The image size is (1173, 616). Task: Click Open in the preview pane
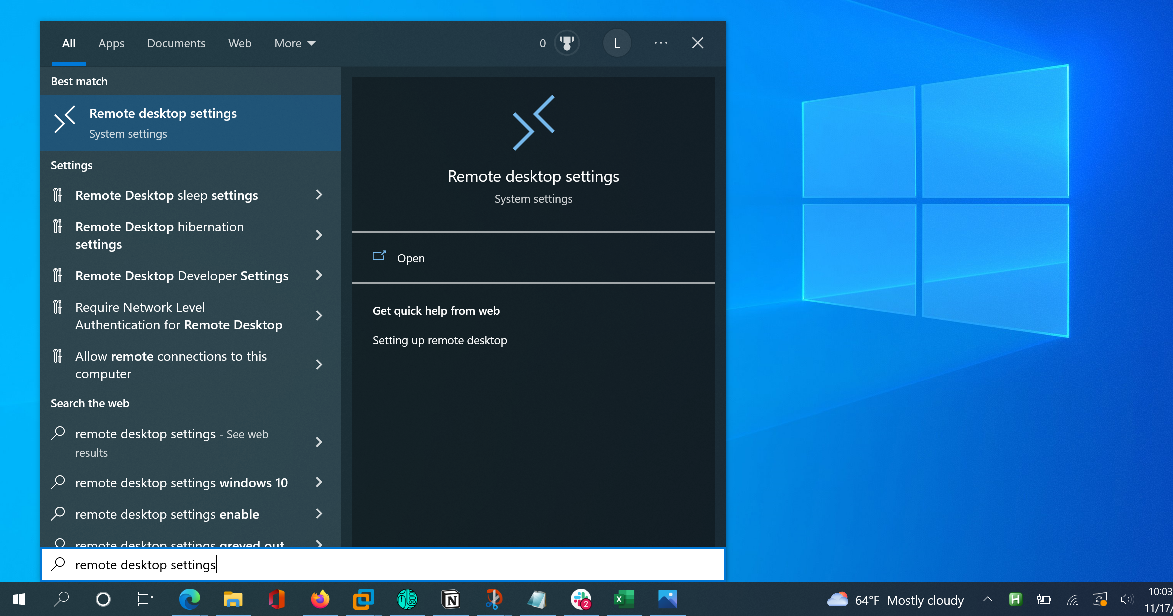point(410,258)
